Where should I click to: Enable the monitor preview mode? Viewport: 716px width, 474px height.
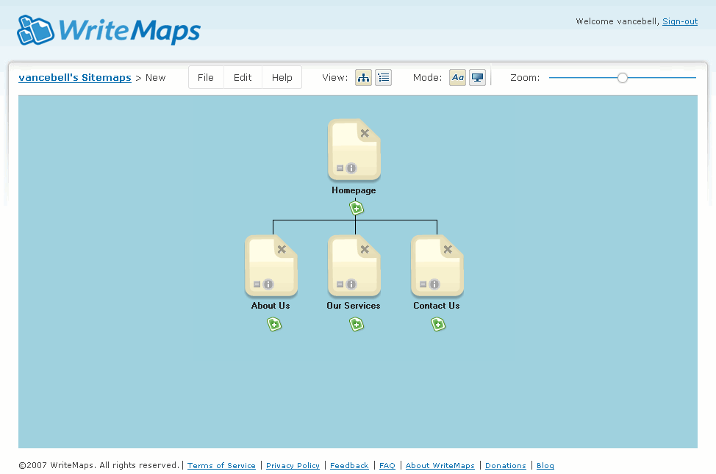tap(477, 78)
